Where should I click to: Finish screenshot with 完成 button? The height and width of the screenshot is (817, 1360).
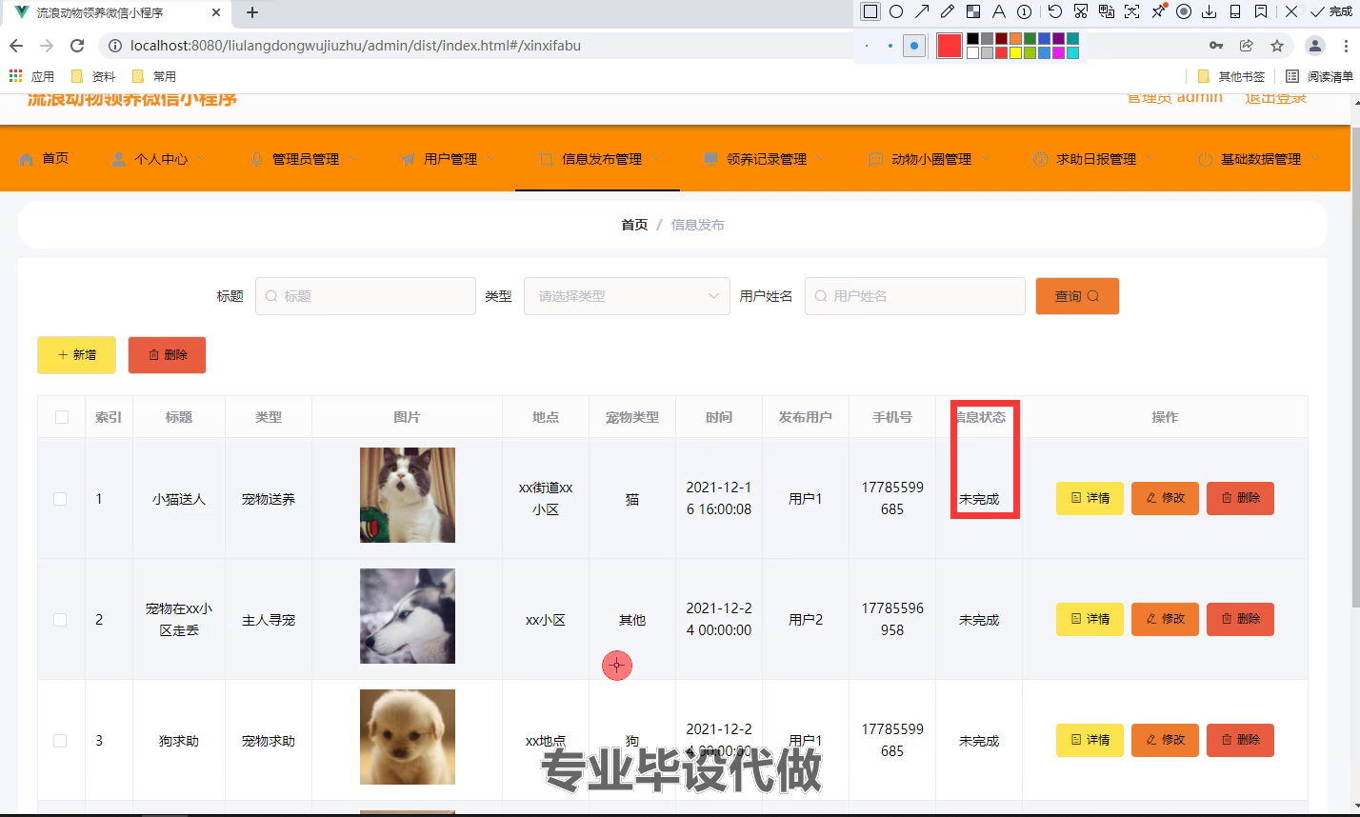pyautogui.click(x=1331, y=11)
